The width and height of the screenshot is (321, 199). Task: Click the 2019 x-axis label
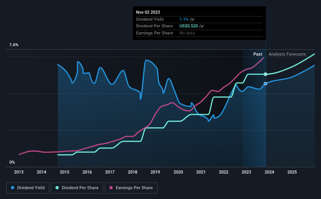point(155,172)
